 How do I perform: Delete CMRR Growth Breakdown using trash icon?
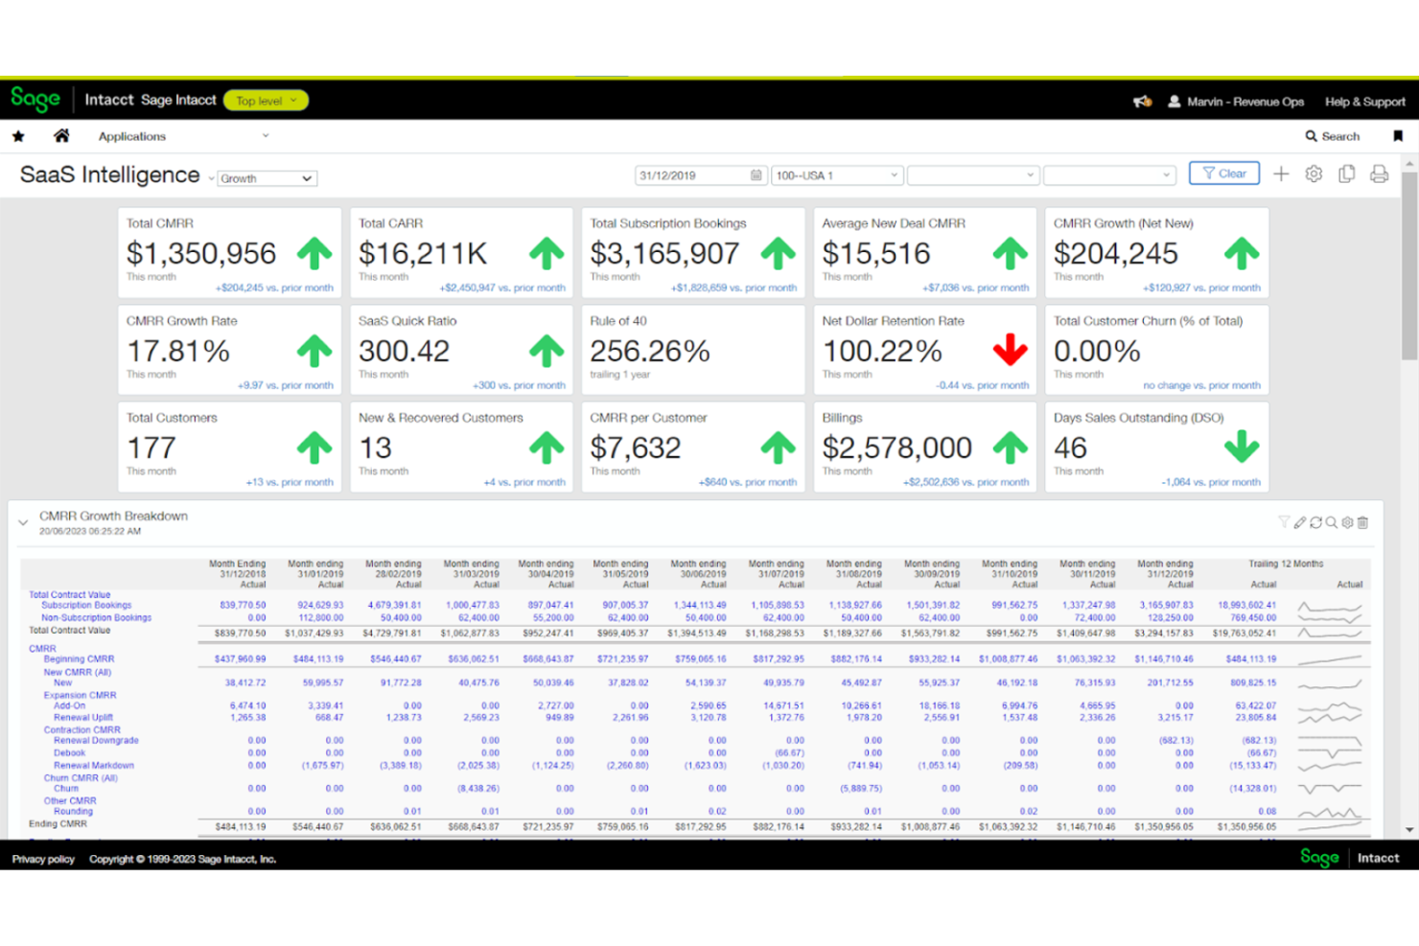click(x=1362, y=522)
